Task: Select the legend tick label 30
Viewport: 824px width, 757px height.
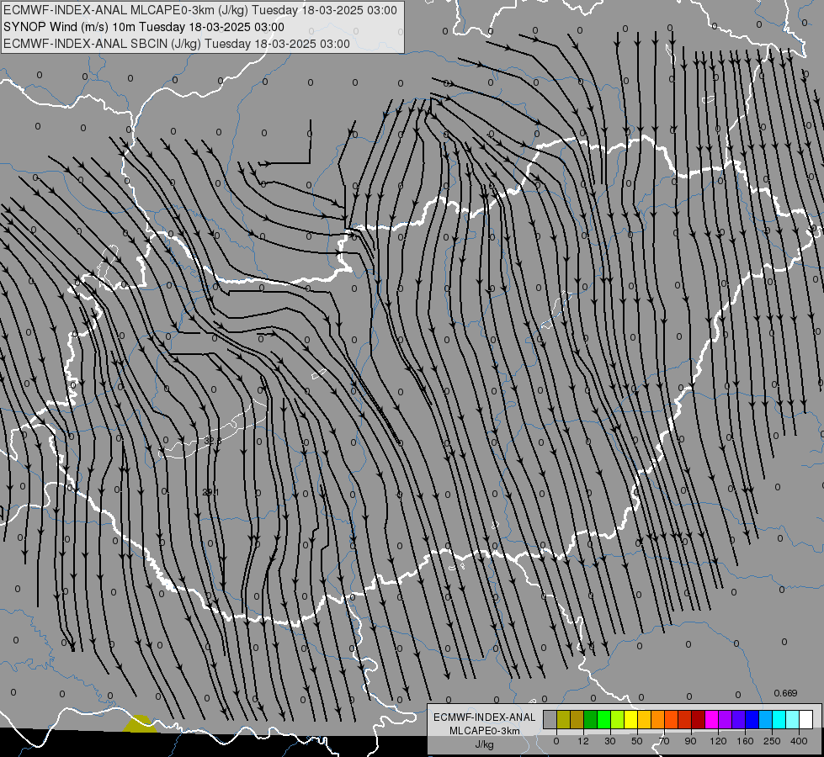Action: click(610, 741)
